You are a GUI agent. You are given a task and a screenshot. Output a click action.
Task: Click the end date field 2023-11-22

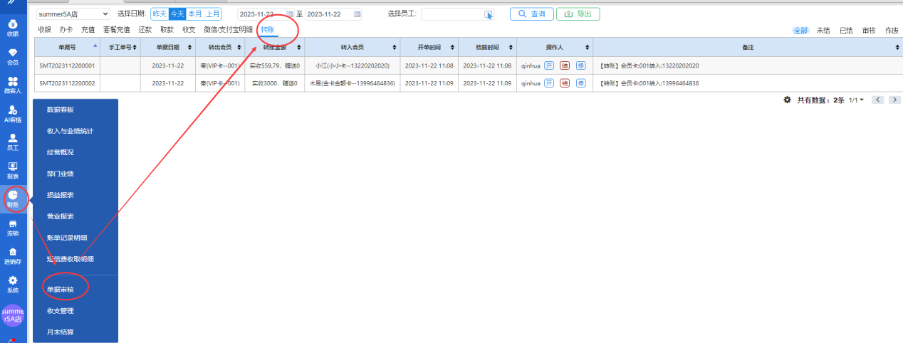pos(333,14)
